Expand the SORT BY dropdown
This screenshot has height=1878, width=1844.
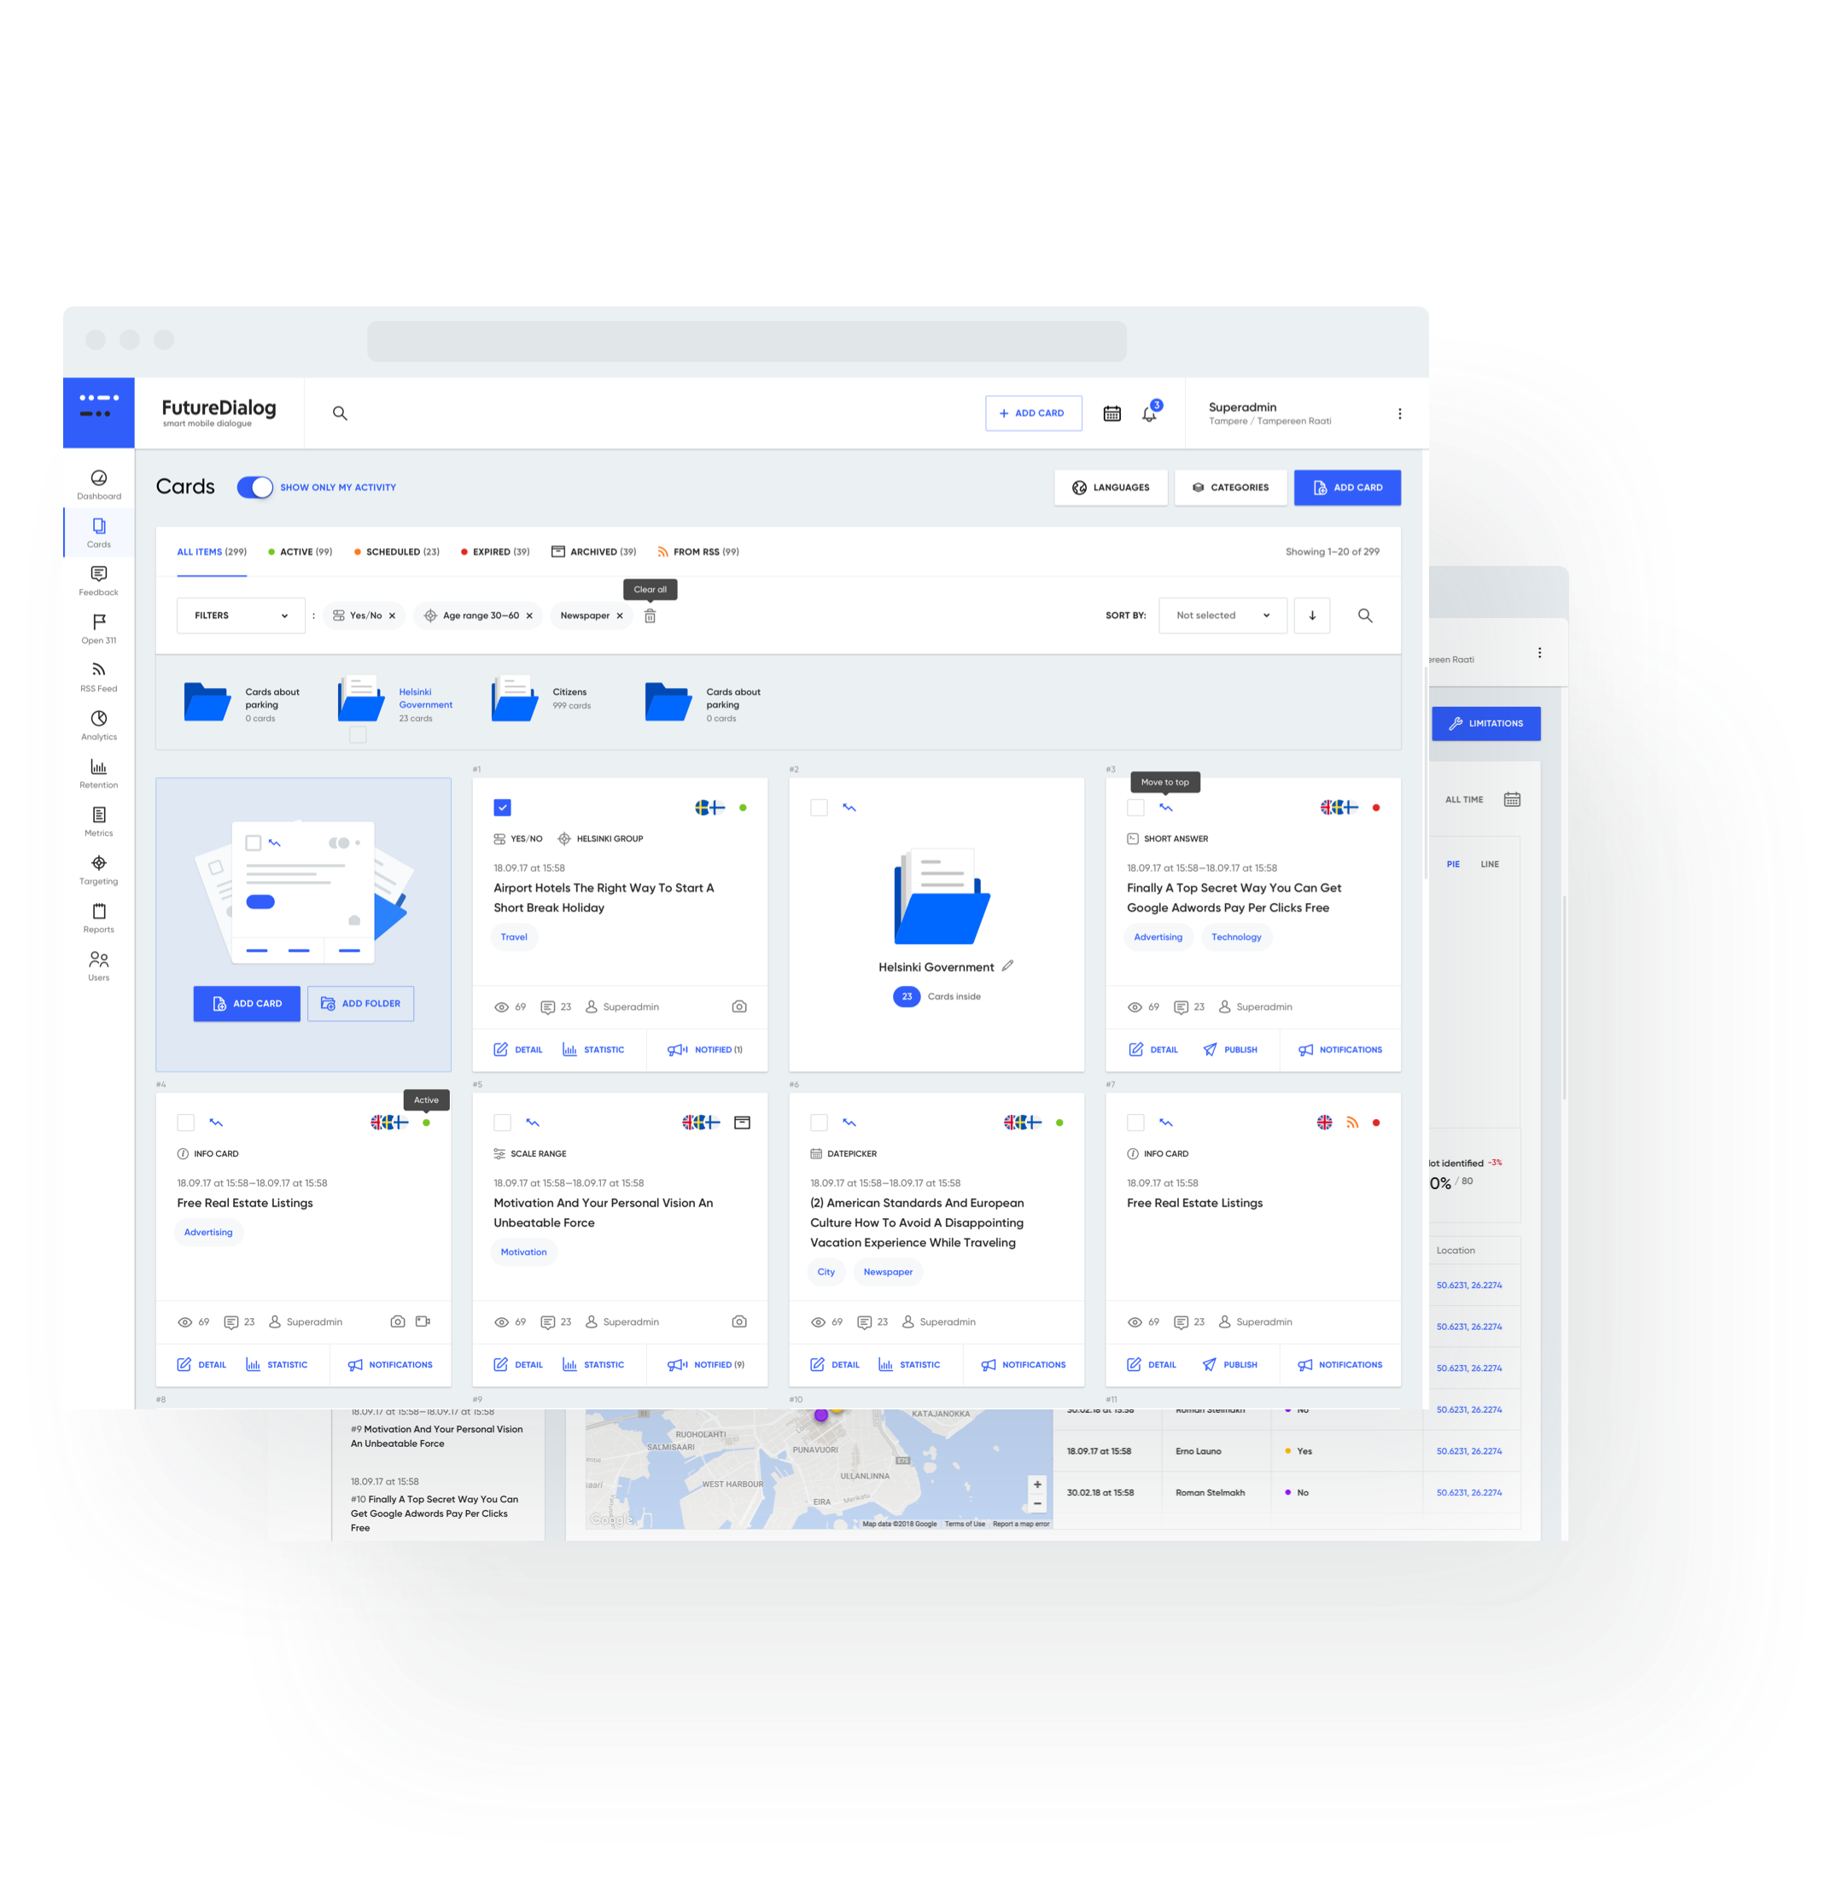coord(1219,613)
